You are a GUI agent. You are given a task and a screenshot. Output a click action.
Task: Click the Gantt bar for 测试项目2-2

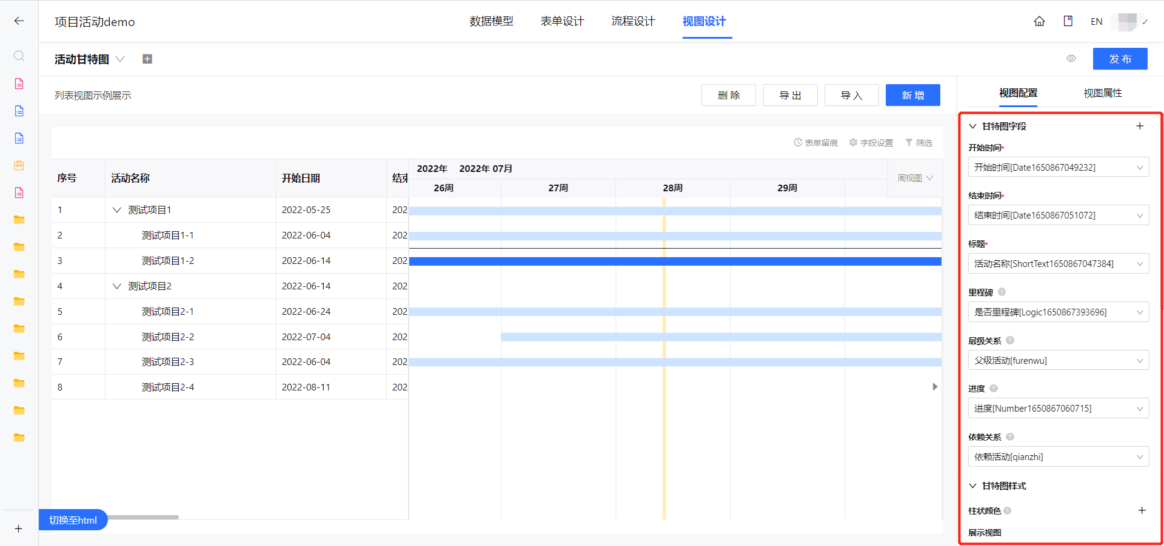[x=721, y=337]
